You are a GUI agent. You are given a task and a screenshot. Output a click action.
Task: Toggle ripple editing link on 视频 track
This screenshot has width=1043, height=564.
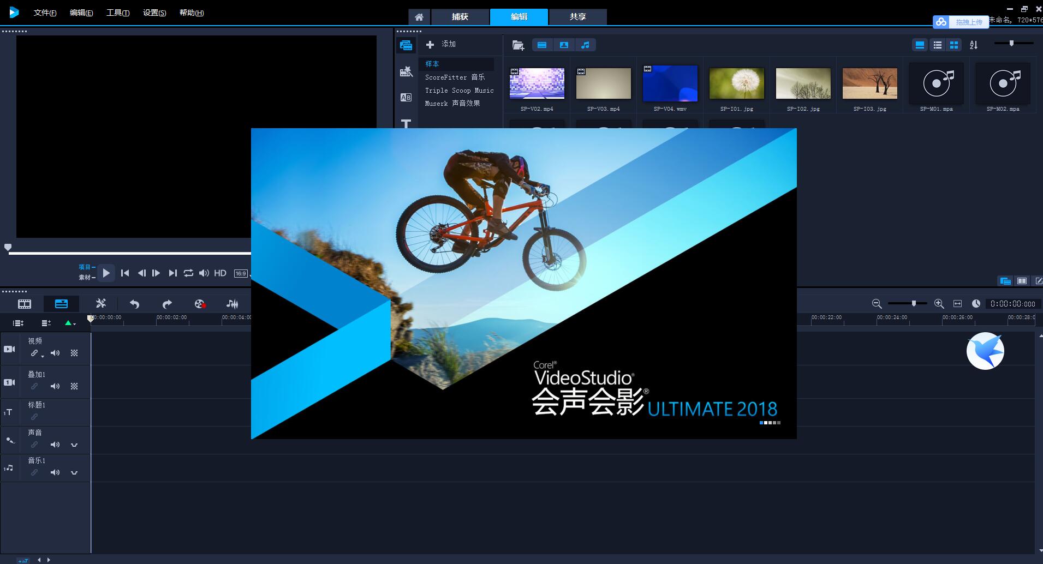35,353
